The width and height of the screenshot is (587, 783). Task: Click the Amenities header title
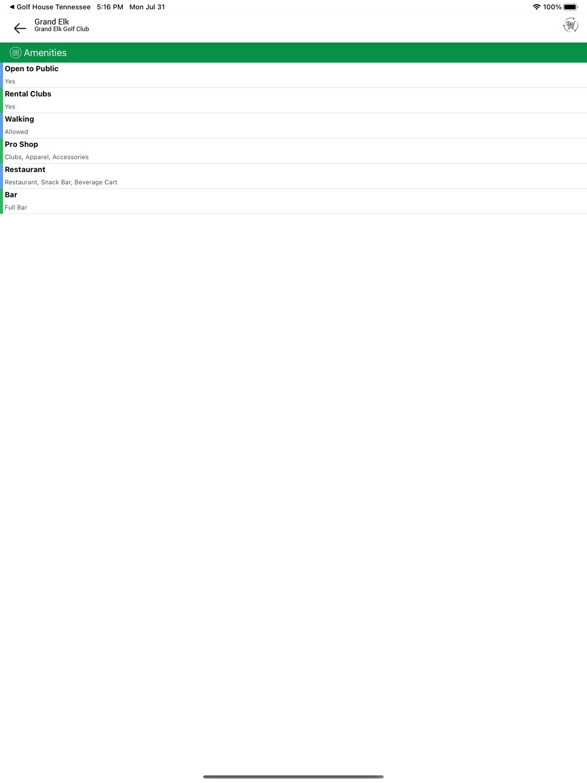45,53
